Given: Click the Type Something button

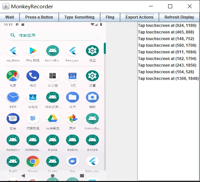Looking at the screenshot, I should pyautogui.click(x=79, y=17).
